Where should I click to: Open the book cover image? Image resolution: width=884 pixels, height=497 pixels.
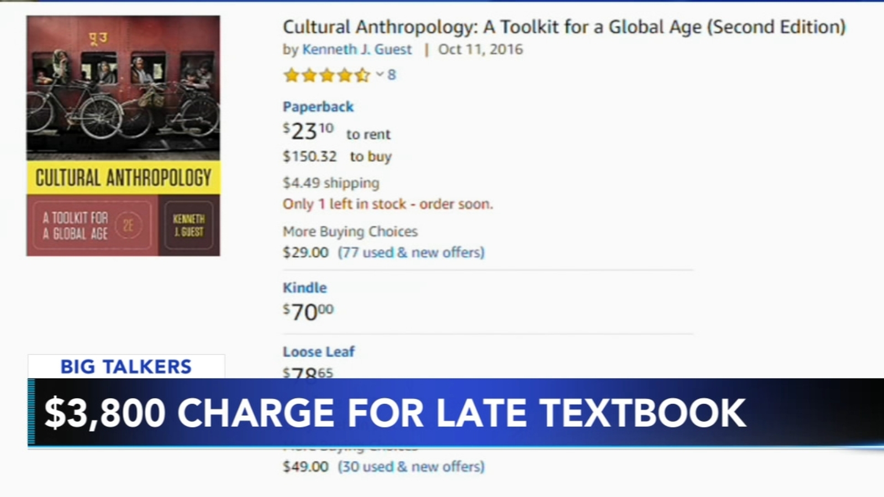coord(123,135)
